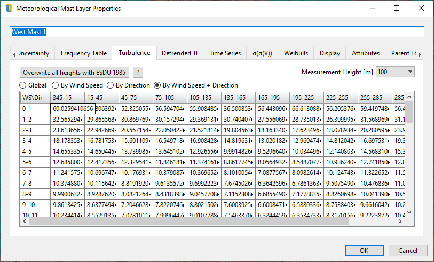The height and width of the screenshot is (262, 434).
Task: Click the question mark help button
Action: pos(138,72)
